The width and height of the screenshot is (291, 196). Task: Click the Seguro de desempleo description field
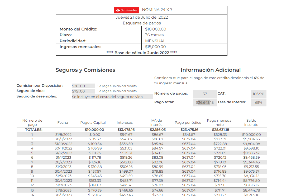[112, 97]
